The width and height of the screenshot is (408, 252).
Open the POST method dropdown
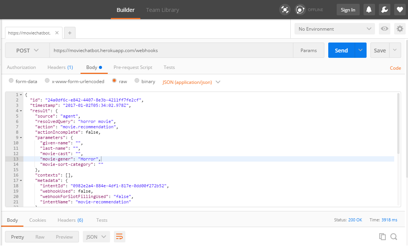pos(27,51)
